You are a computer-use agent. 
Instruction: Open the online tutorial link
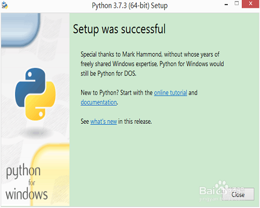(171, 93)
